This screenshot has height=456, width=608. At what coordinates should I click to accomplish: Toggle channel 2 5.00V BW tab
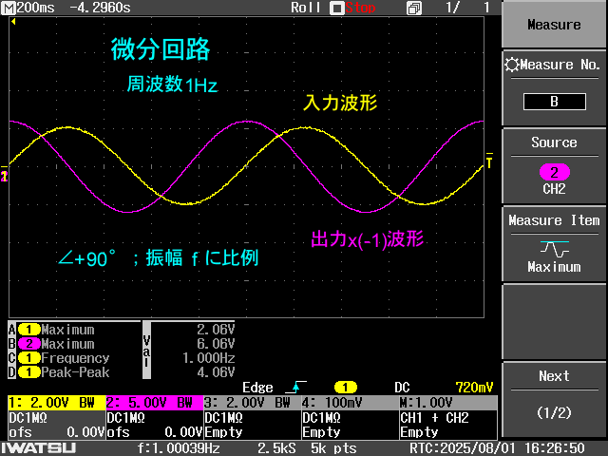(154, 403)
